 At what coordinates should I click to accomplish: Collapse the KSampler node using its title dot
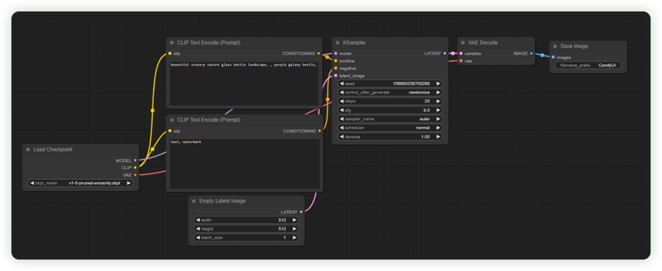tap(337, 42)
